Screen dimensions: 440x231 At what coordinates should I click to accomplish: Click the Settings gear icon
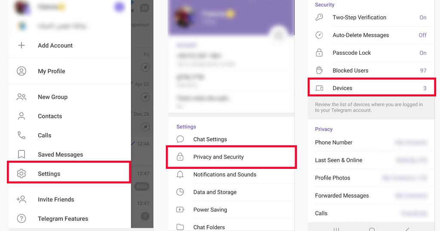pos(21,174)
